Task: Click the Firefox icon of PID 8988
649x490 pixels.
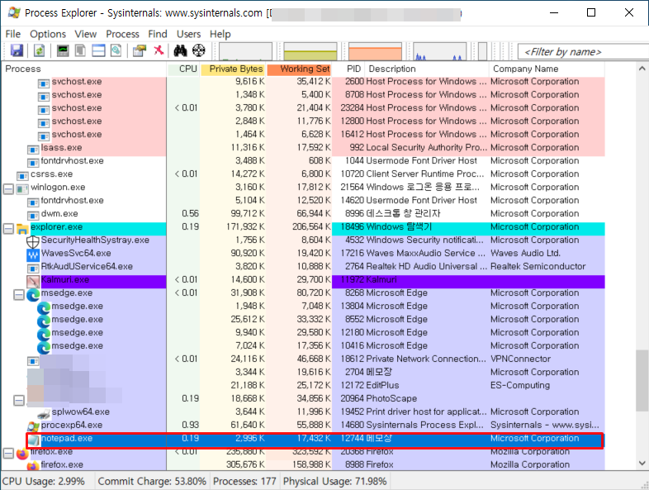Action: click(x=33, y=465)
